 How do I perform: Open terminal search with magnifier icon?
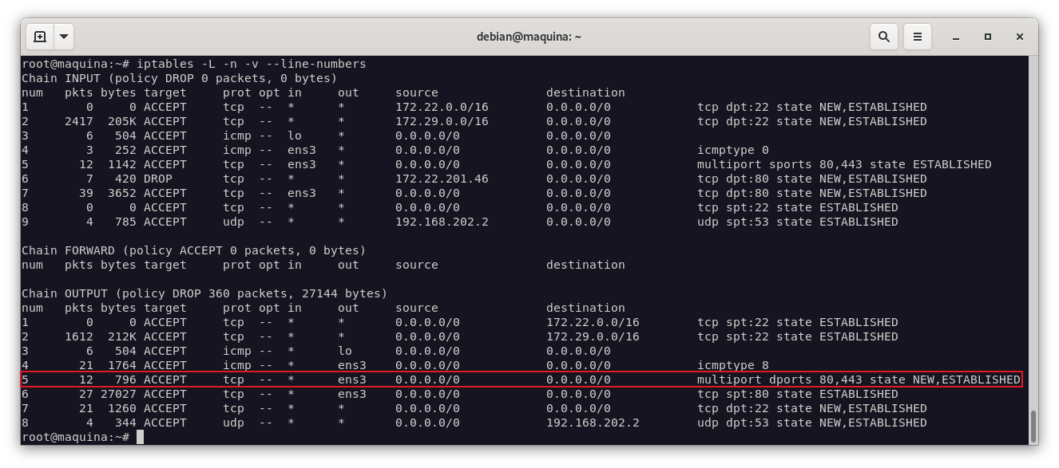[x=884, y=37]
